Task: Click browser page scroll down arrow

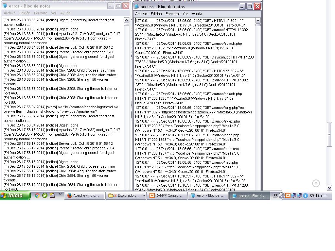Action: (329, 188)
